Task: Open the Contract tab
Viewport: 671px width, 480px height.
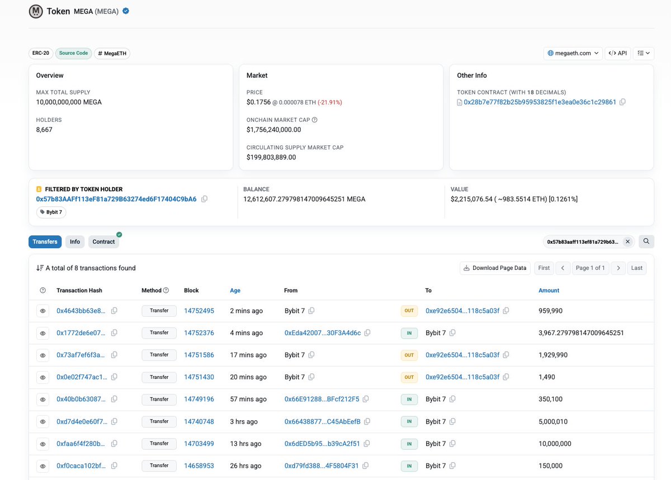Action: tap(103, 242)
